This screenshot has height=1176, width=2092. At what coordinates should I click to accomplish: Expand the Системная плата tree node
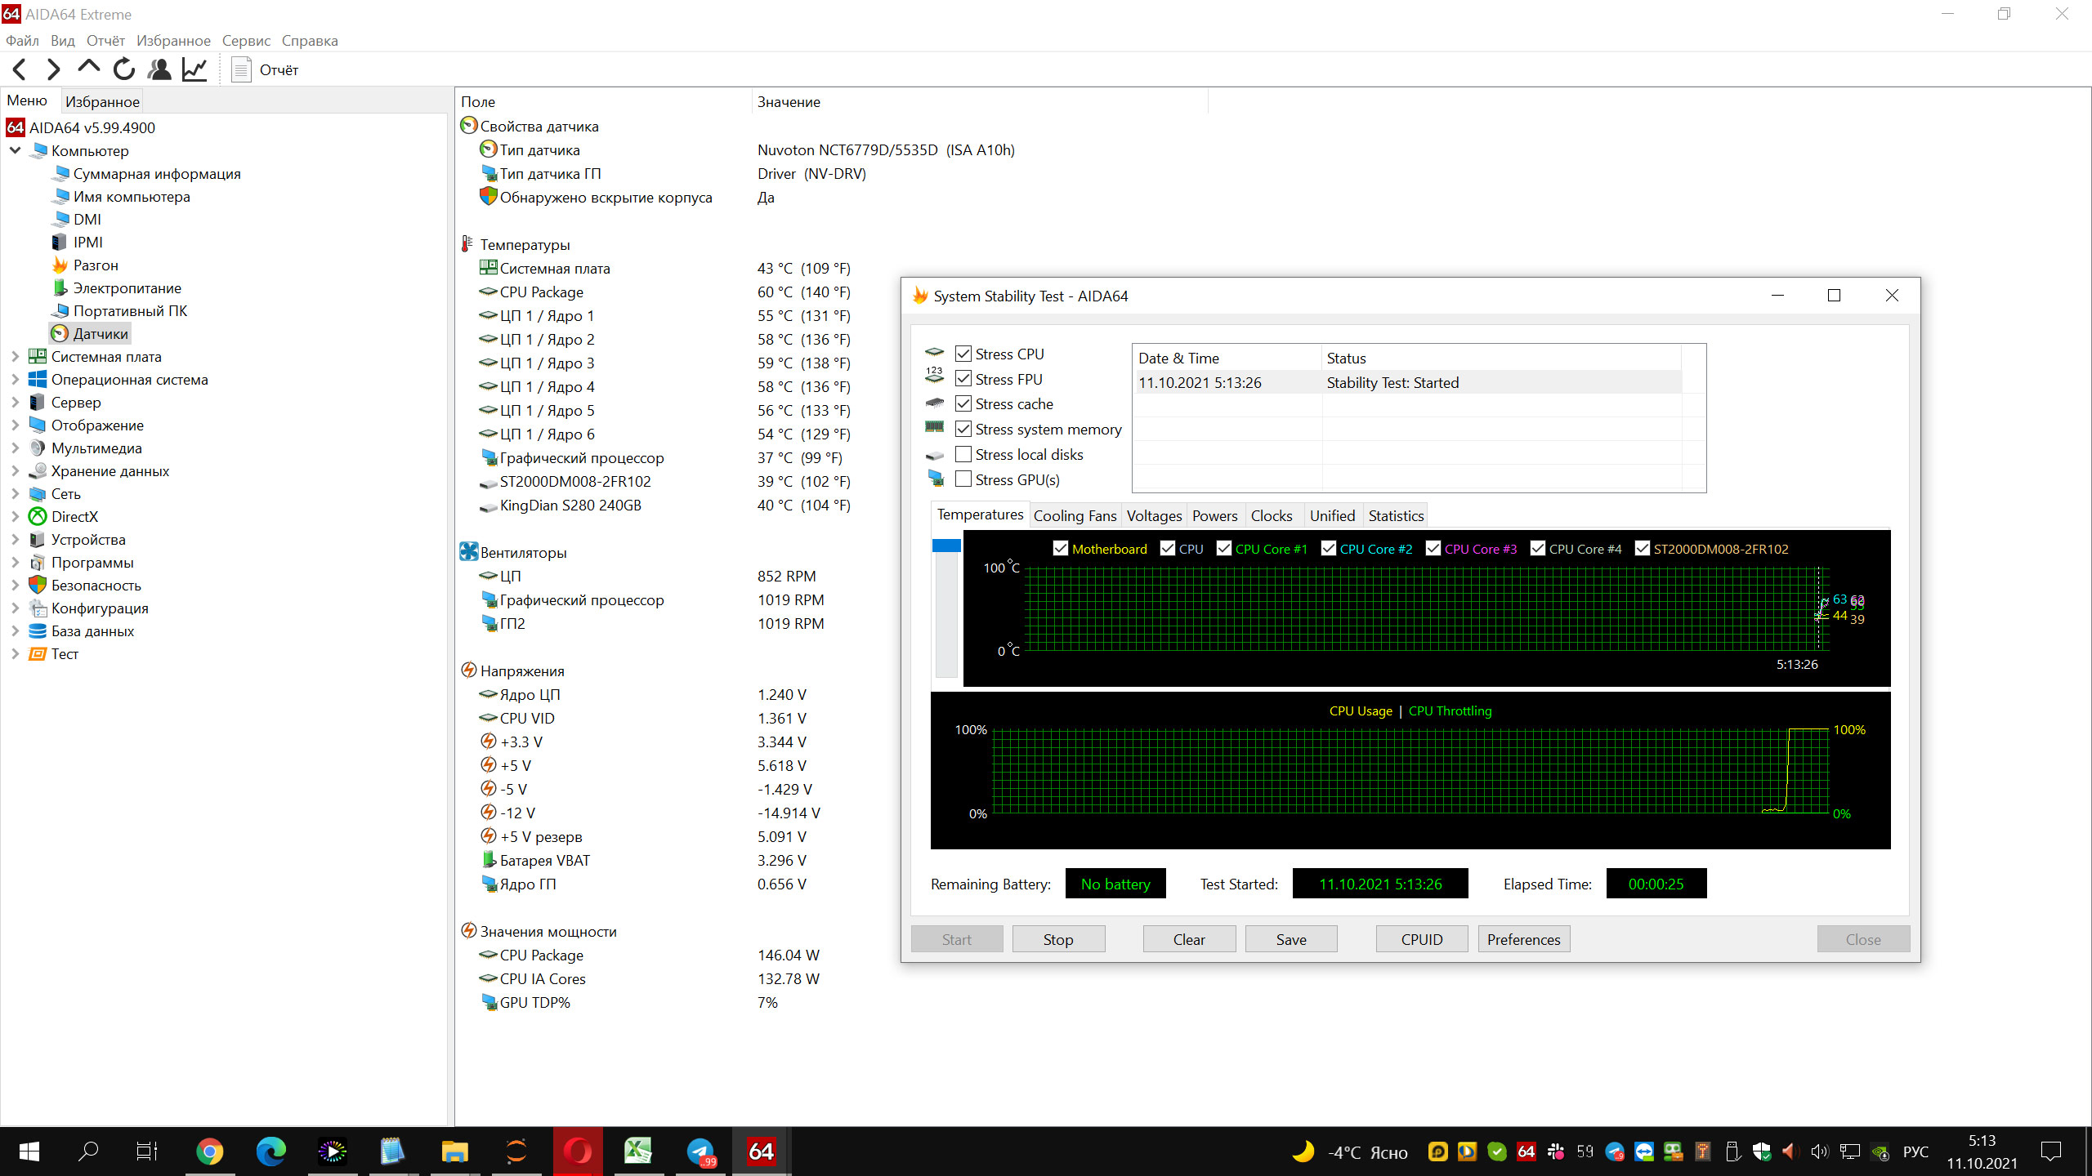(15, 357)
